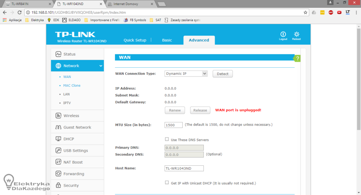Enable Use These DNS Servers checkbox
The height and width of the screenshot is (195, 361).
pos(167,140)
